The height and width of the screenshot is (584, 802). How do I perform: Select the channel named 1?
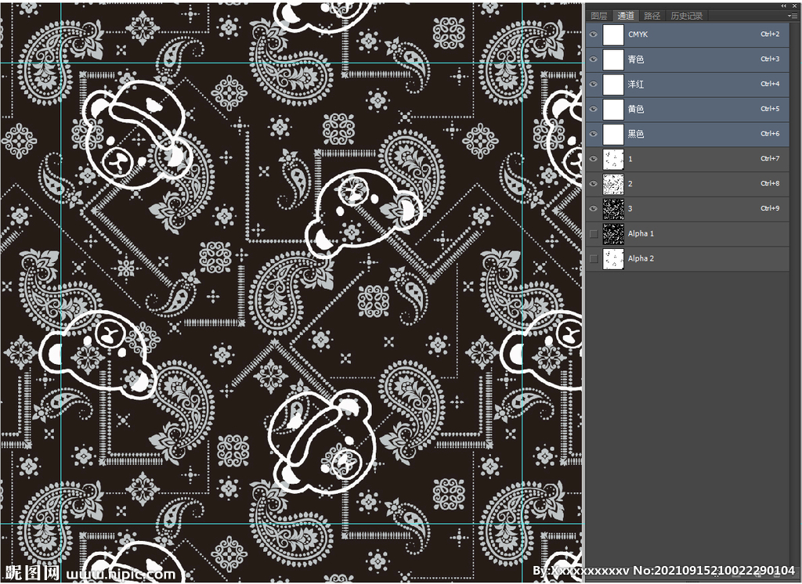[x=630, y=159]
